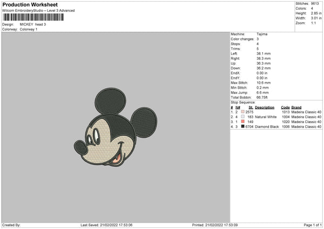
Task: Click 'Wilcom EmbroideryStudio – Level 3 Advanced' text
Action: [38, 11]
